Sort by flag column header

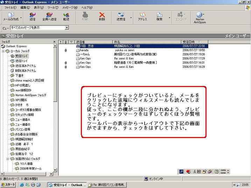tap(71, 42)
